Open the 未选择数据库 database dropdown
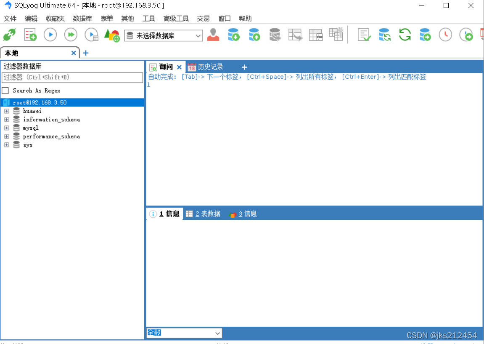Viewport: 484px width, 344px height. tap(164, 36)
